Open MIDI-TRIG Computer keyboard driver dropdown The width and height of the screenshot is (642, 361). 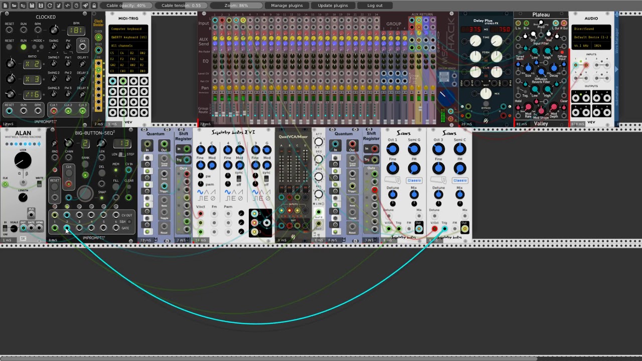pos(128,29)
